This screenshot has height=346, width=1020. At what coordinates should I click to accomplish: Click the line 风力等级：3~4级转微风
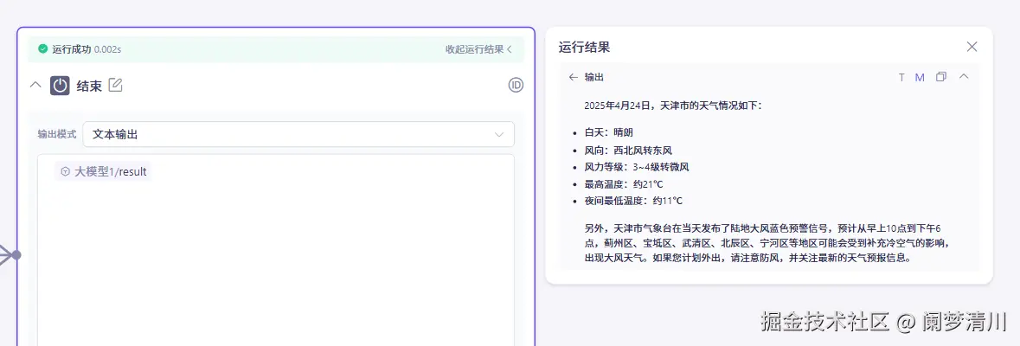pos(636,167)
